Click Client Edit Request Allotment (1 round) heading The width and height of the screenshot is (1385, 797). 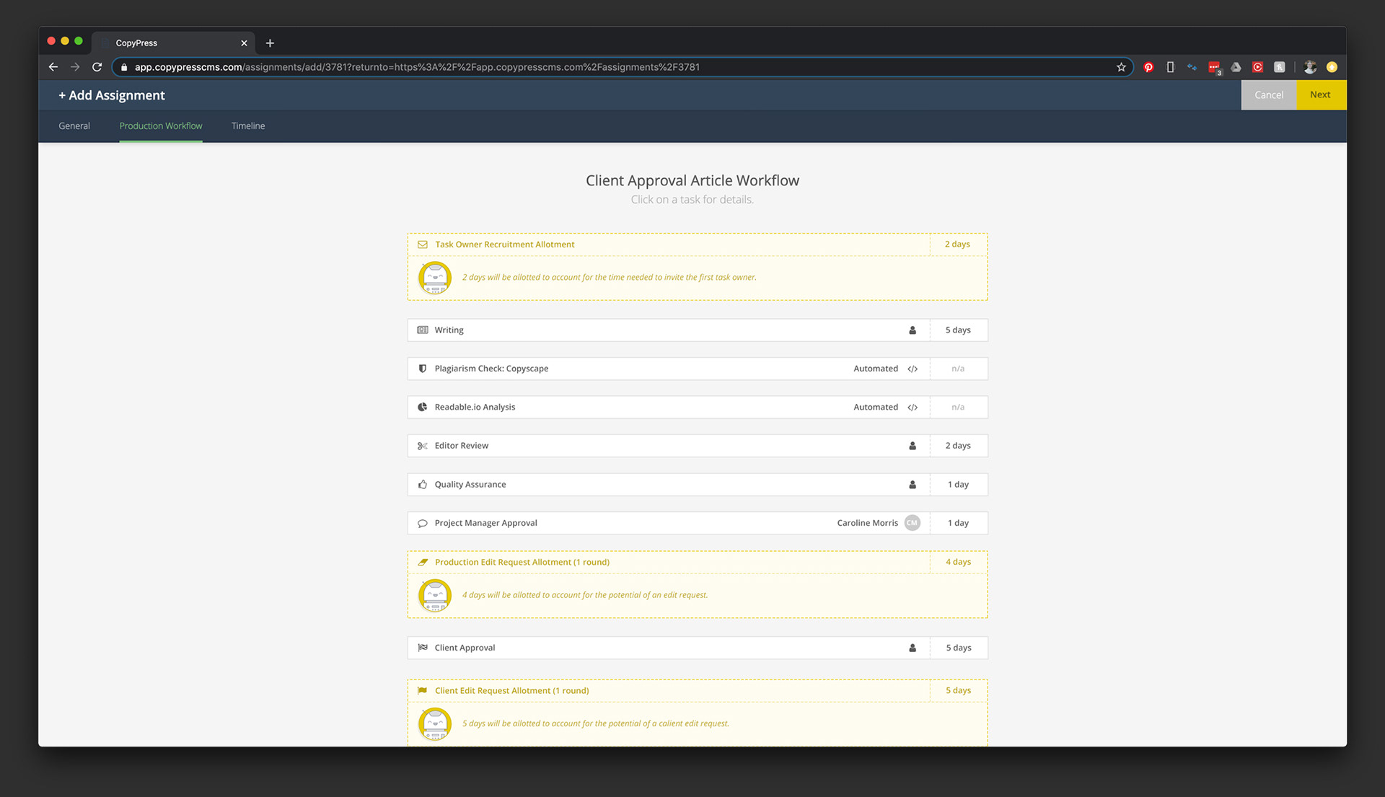click(x=511, y=690)
